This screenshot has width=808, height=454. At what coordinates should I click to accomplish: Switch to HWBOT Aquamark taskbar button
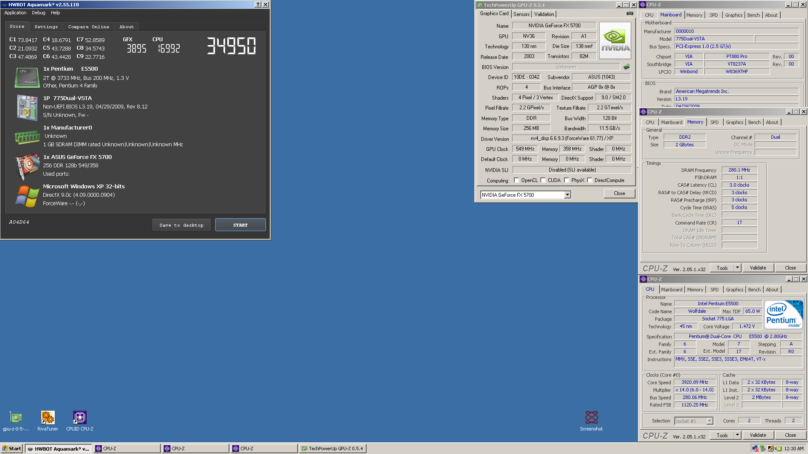[x=58, y=449]
